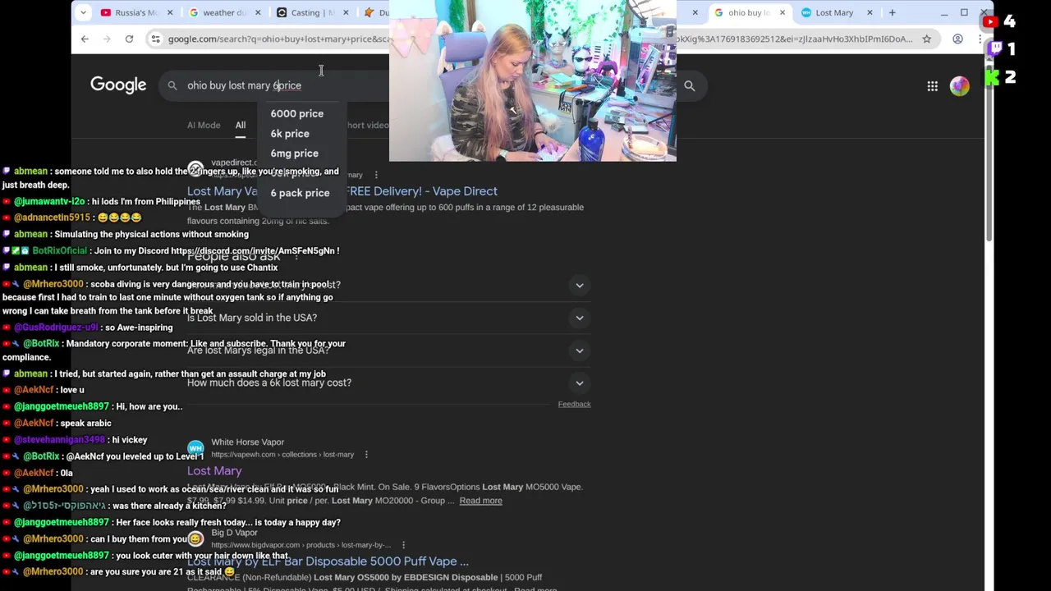This screenshot has width=1051, height=591.
Task: Close the Lost Mary tab
Action: pos(870,12)
